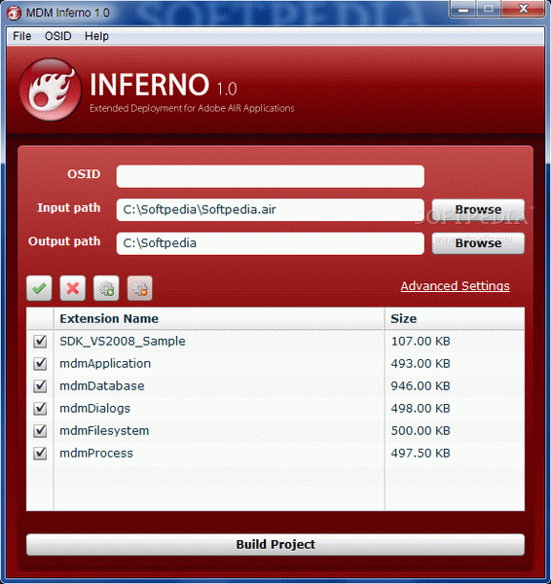Click the 493.00 KB size cell
The width and height of the screenshot is (551, 584).
[x=421, y=363]
